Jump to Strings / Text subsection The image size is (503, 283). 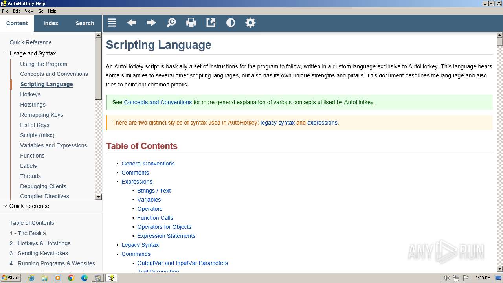point(154,191)
